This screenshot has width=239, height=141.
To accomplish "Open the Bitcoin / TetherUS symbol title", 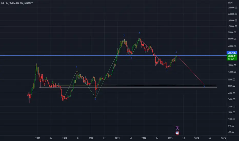I will (x=17, y=3).
